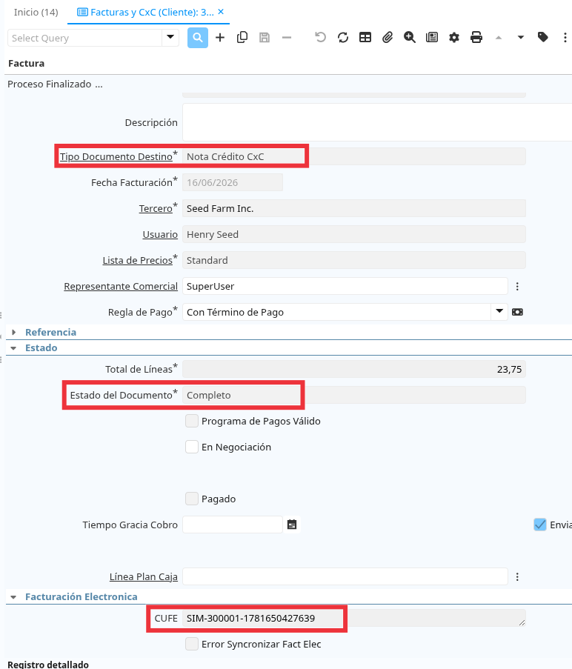
Task: Click the Select Query input field
Action: pyautogui.click(x=85, y=38)
